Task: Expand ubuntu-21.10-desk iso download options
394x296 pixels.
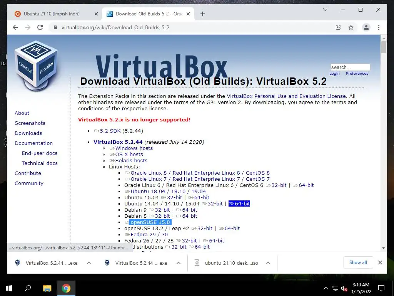Action: tap(268, 263)
